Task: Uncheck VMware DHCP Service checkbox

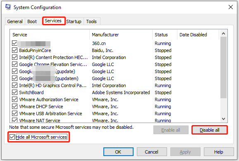Action: (14, 106)
